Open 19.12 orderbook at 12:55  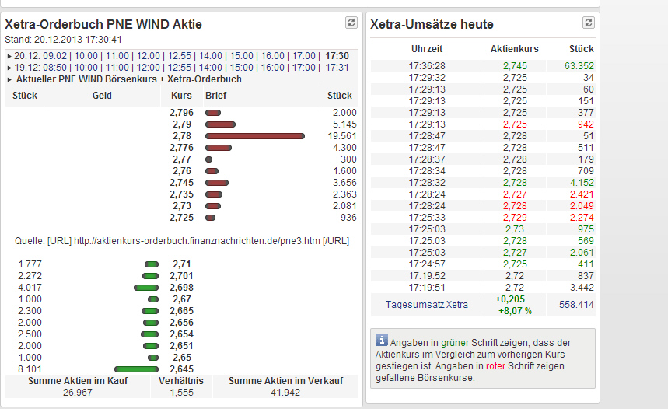(180, 68)
